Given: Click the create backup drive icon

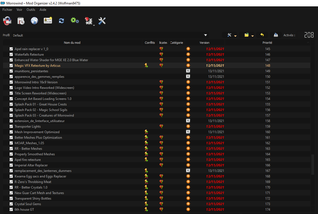Looking at the screenshot, I should 276,35.
